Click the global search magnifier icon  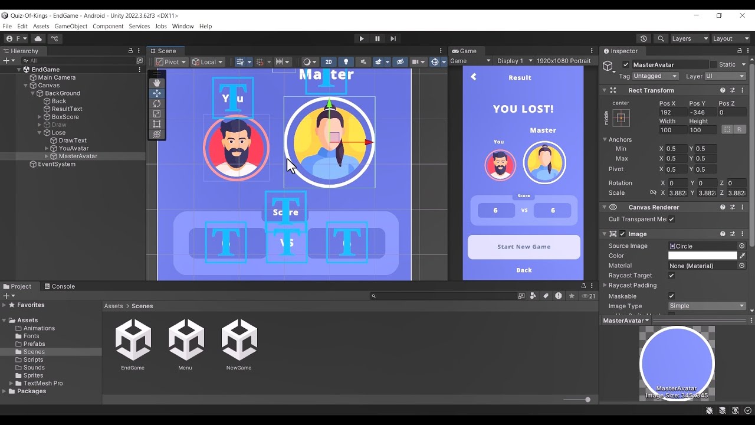coord(661,38)
